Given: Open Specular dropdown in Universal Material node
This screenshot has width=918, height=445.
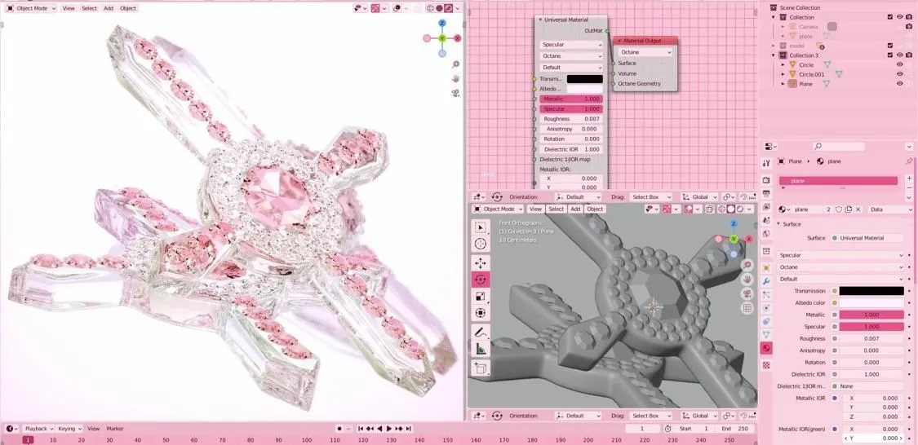Looking at the screenshot, I should 571,45.
